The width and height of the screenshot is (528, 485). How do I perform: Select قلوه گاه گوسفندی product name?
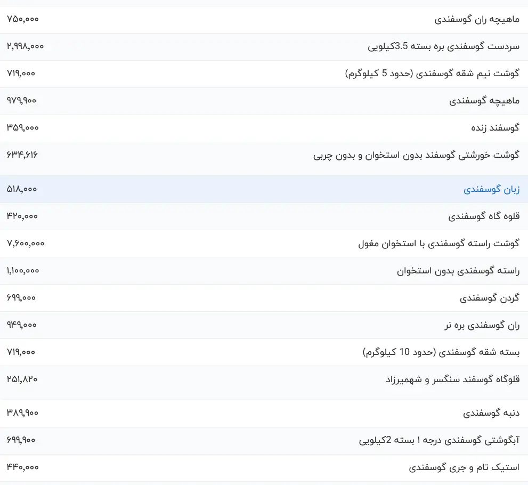click(x=484, y=216)
